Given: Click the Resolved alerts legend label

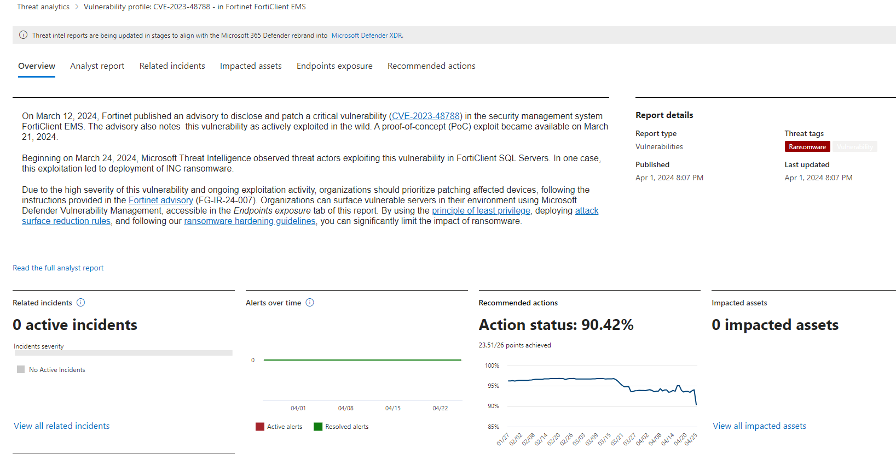Looking at the screenshot, I should [347, 427].
